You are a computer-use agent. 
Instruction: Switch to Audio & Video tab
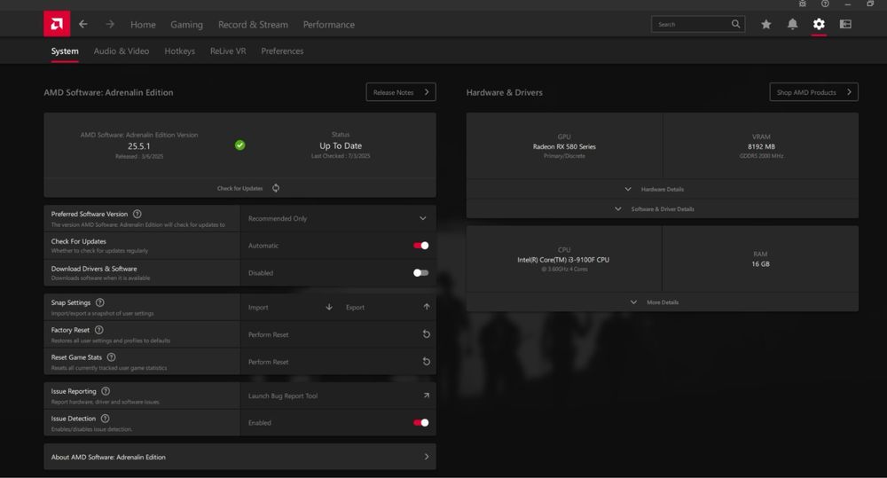click(121, 51)
